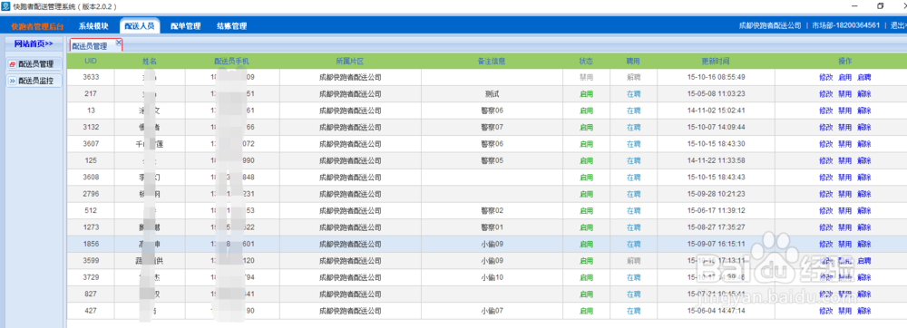The width and height of the screenshot is (907, 328).
Task: Click 禁用 for UID 217 row
Action: click(845, 94)
